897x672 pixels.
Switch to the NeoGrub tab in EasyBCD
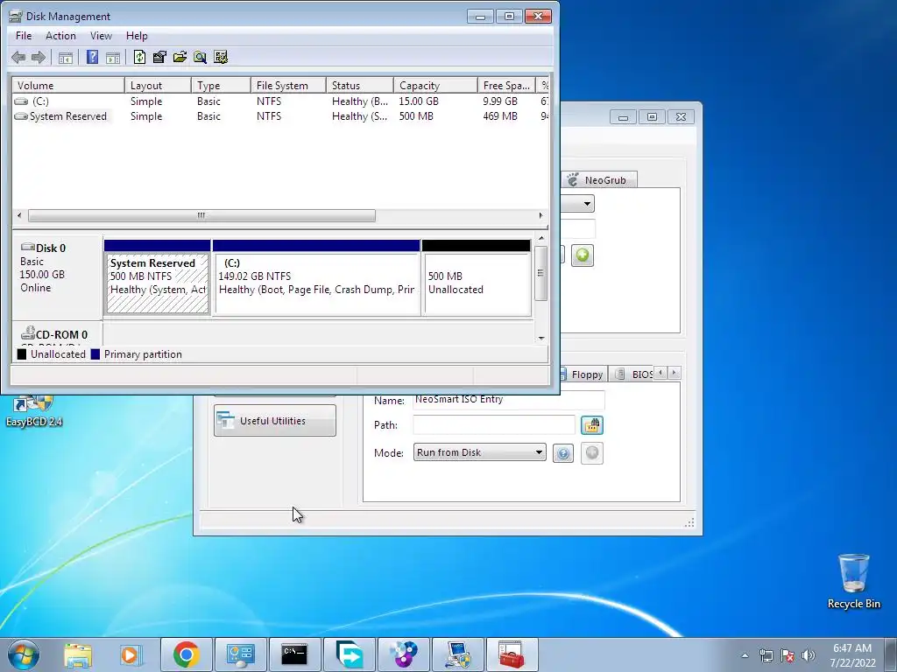point(598,180)
